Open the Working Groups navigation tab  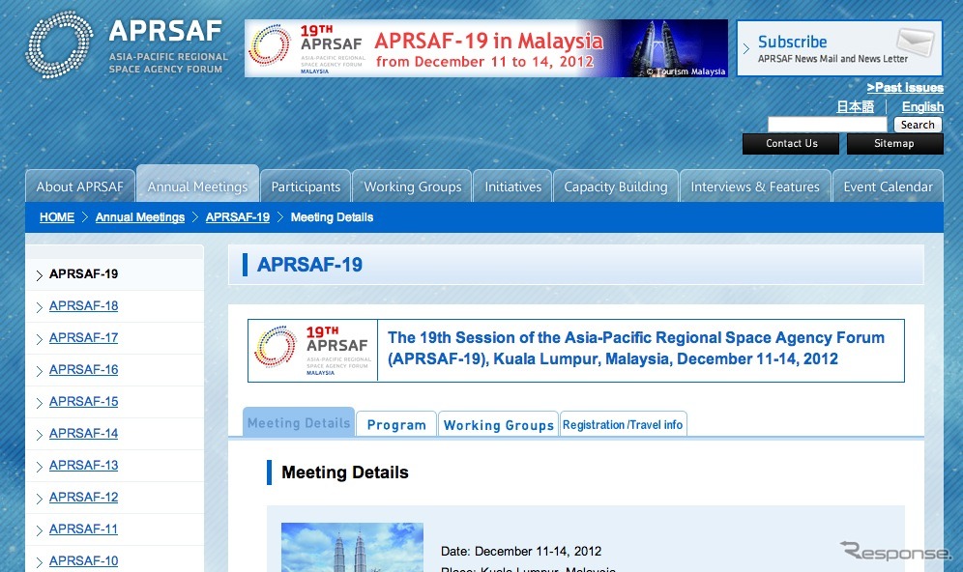[412, 186]
